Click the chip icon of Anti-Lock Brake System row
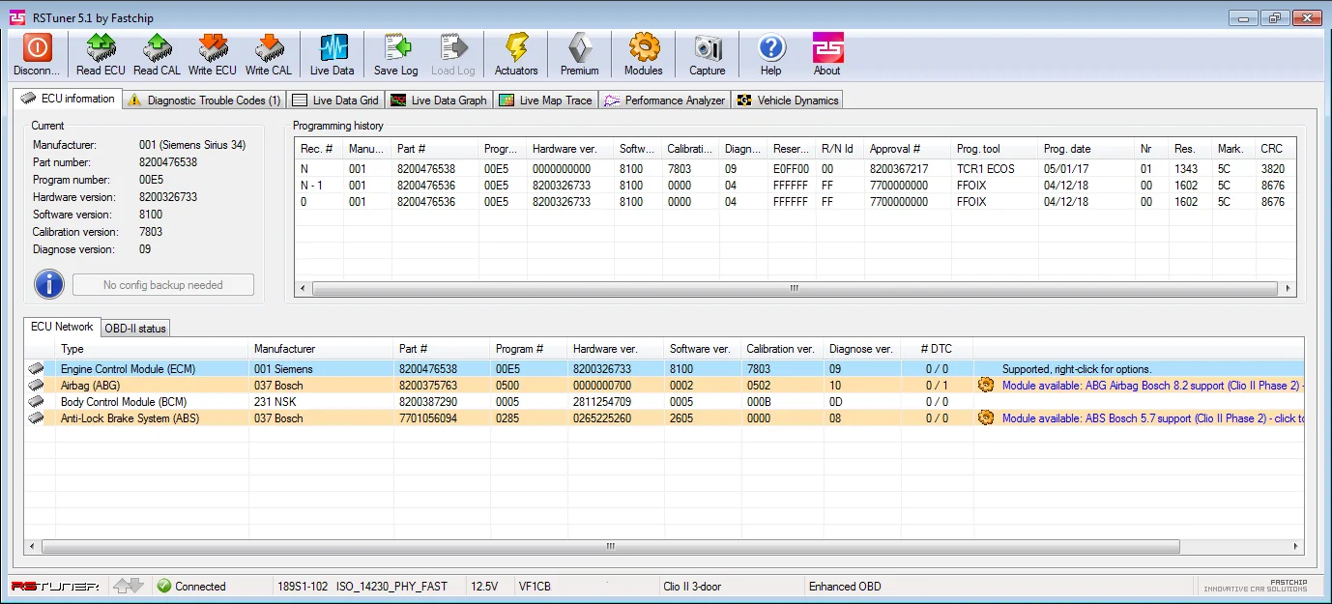This screenshot has height=604, width=1332. pos(36,418)
